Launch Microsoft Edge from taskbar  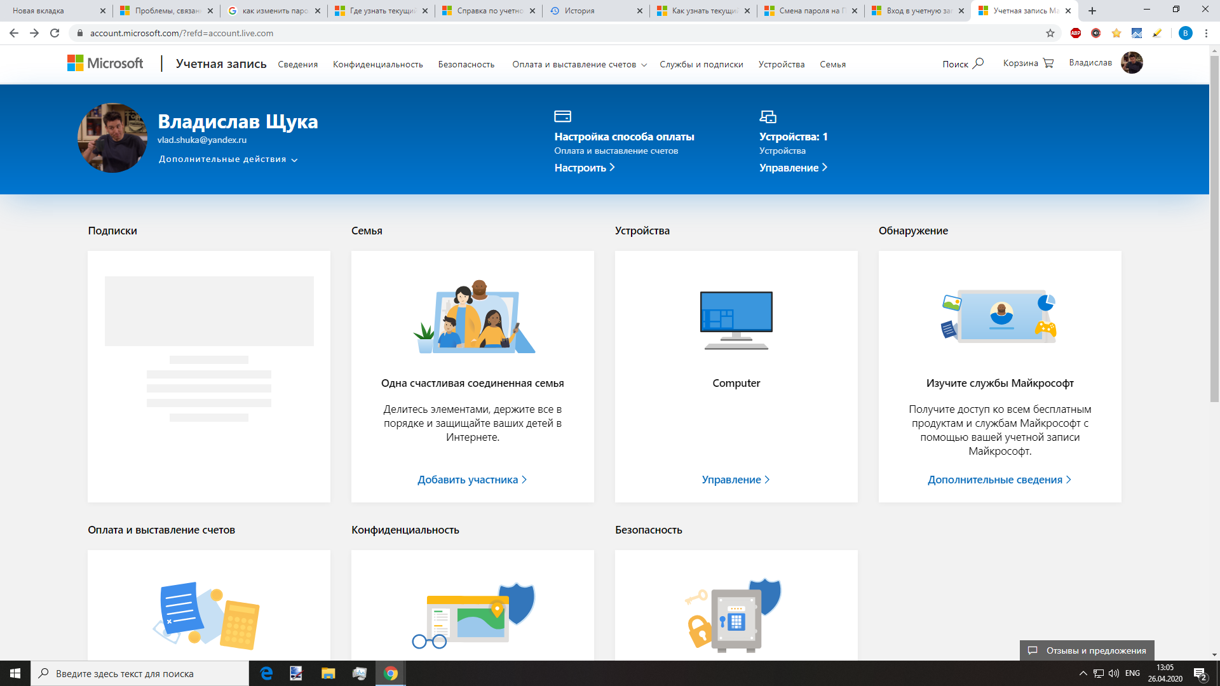pos(266,673)
